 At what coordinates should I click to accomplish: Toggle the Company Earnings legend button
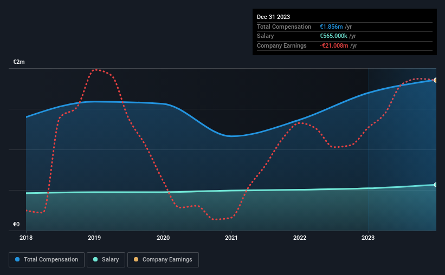163,260
